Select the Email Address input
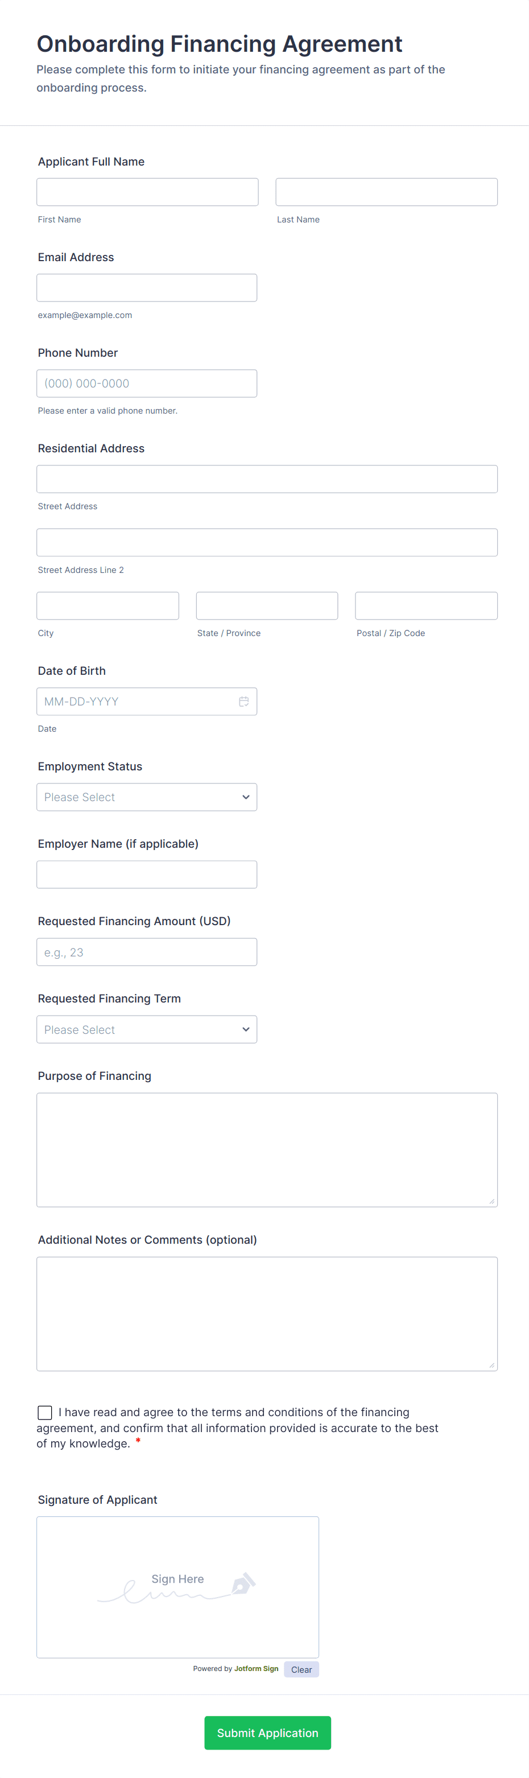The image size is (529, 1778). click(x=147, y=288)
